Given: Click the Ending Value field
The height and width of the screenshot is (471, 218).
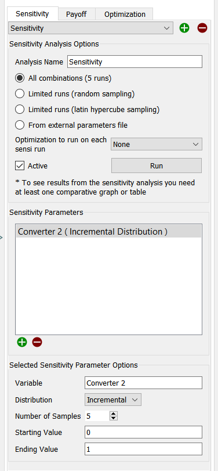Looking at the screenshot, I should [143, 450].
